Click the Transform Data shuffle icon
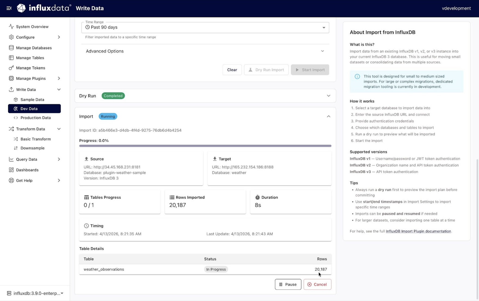Image resolution: width=479 pixels, height=301 pixels. coord(11,129)
